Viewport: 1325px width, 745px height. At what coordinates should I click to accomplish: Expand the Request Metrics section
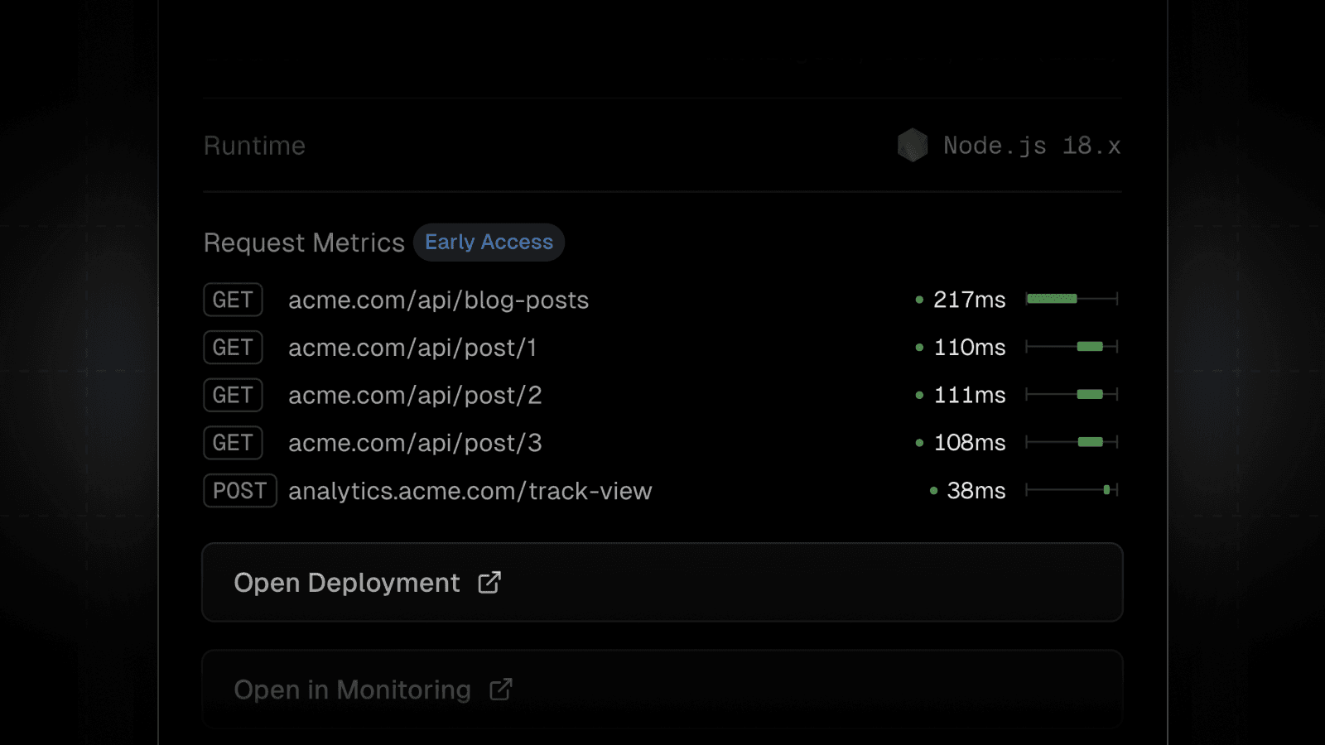coord(303,242)
